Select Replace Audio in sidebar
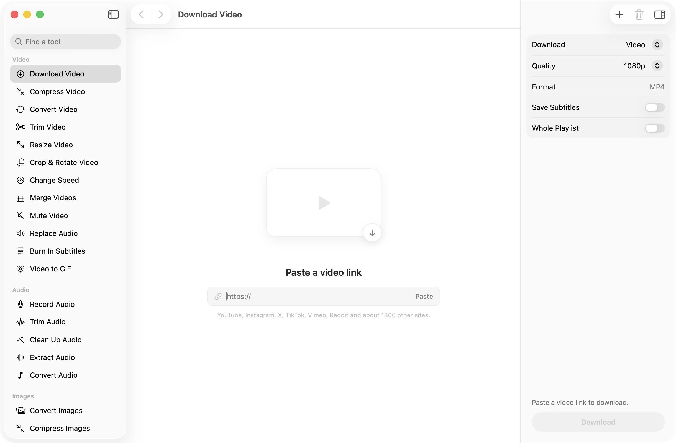 pyautogui.click(x=65, y=233)
